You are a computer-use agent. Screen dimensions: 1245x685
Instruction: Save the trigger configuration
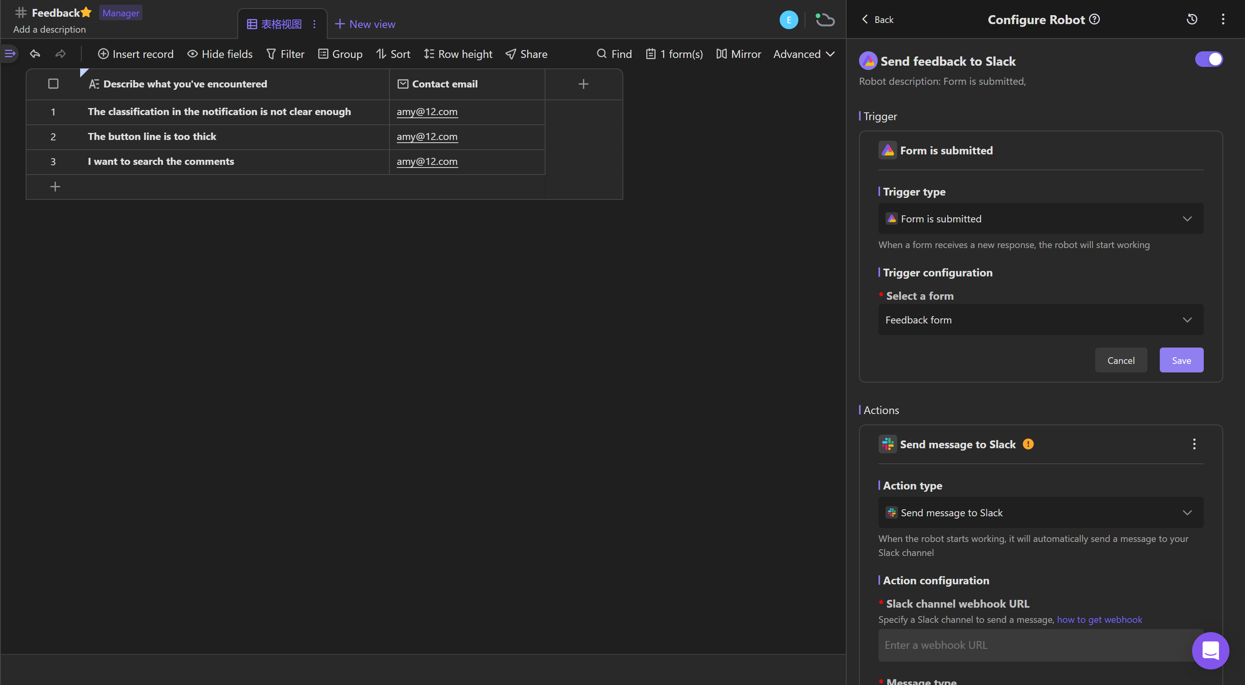pos(1181,360)
